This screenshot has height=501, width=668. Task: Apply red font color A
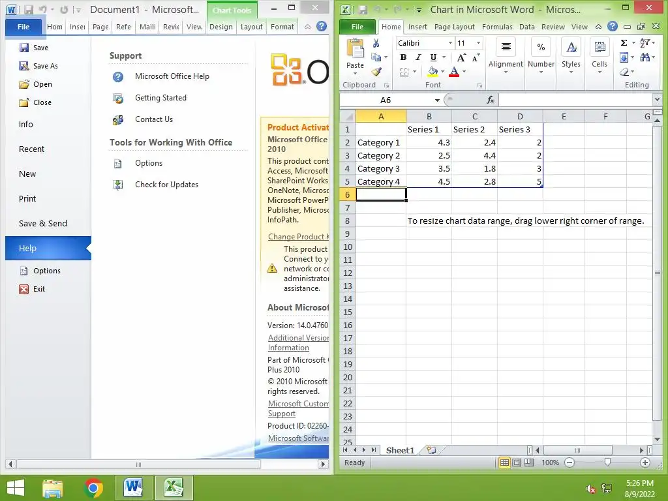[454, 72]
